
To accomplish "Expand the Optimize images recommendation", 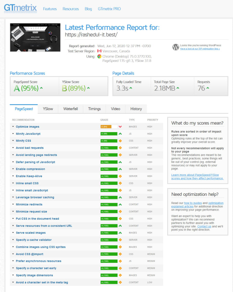I will (27, 127).
